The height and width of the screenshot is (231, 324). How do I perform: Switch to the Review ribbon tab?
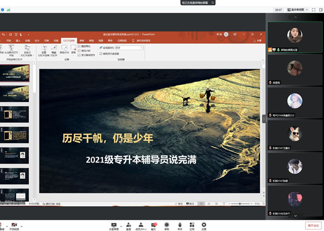pyautogui.click(x=91, y=41)
